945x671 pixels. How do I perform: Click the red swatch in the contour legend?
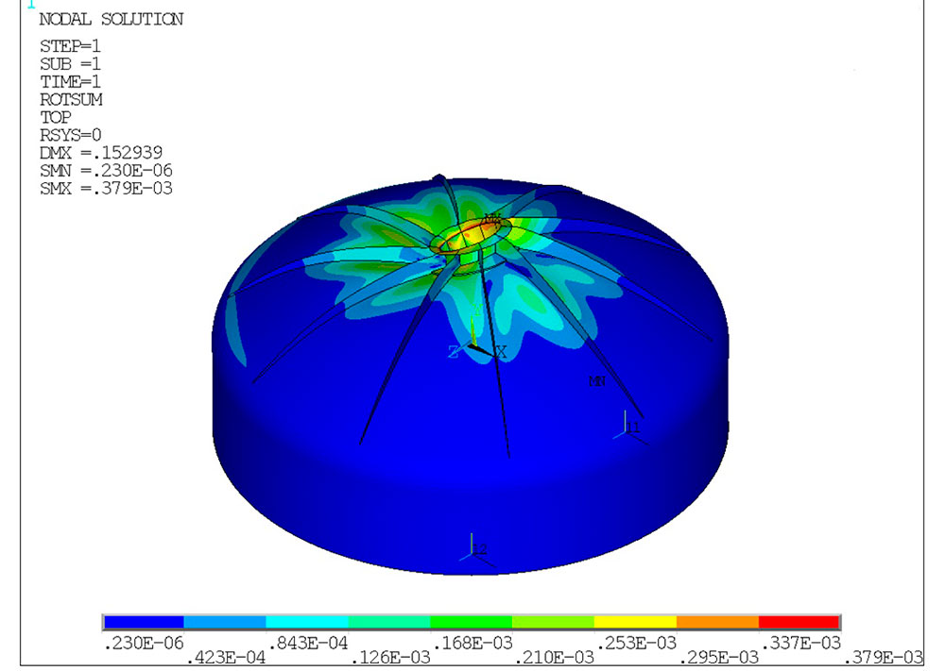tap(799, 622)
